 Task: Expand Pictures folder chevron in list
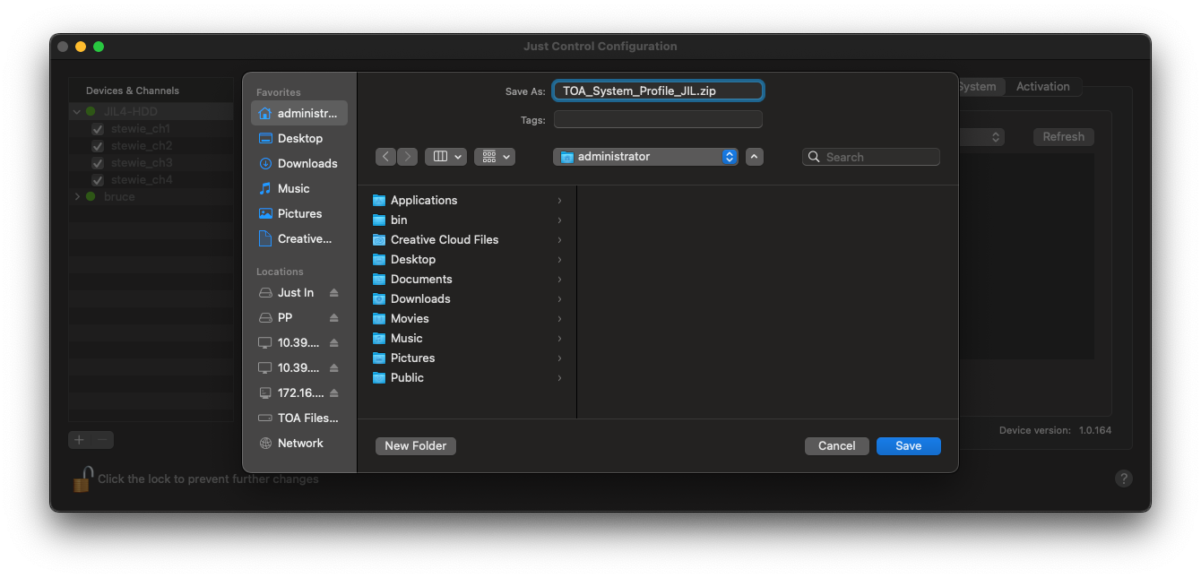(559, 358)
